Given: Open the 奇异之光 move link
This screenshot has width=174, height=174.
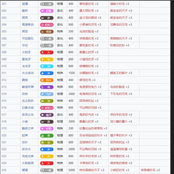Looking at the screenshot, I should [28, 114].
